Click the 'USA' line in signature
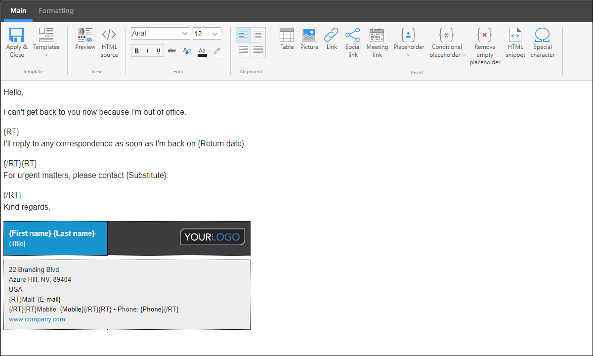Image resolution: width=593 pixels, height=356 pixels. [x=16, y=290]
